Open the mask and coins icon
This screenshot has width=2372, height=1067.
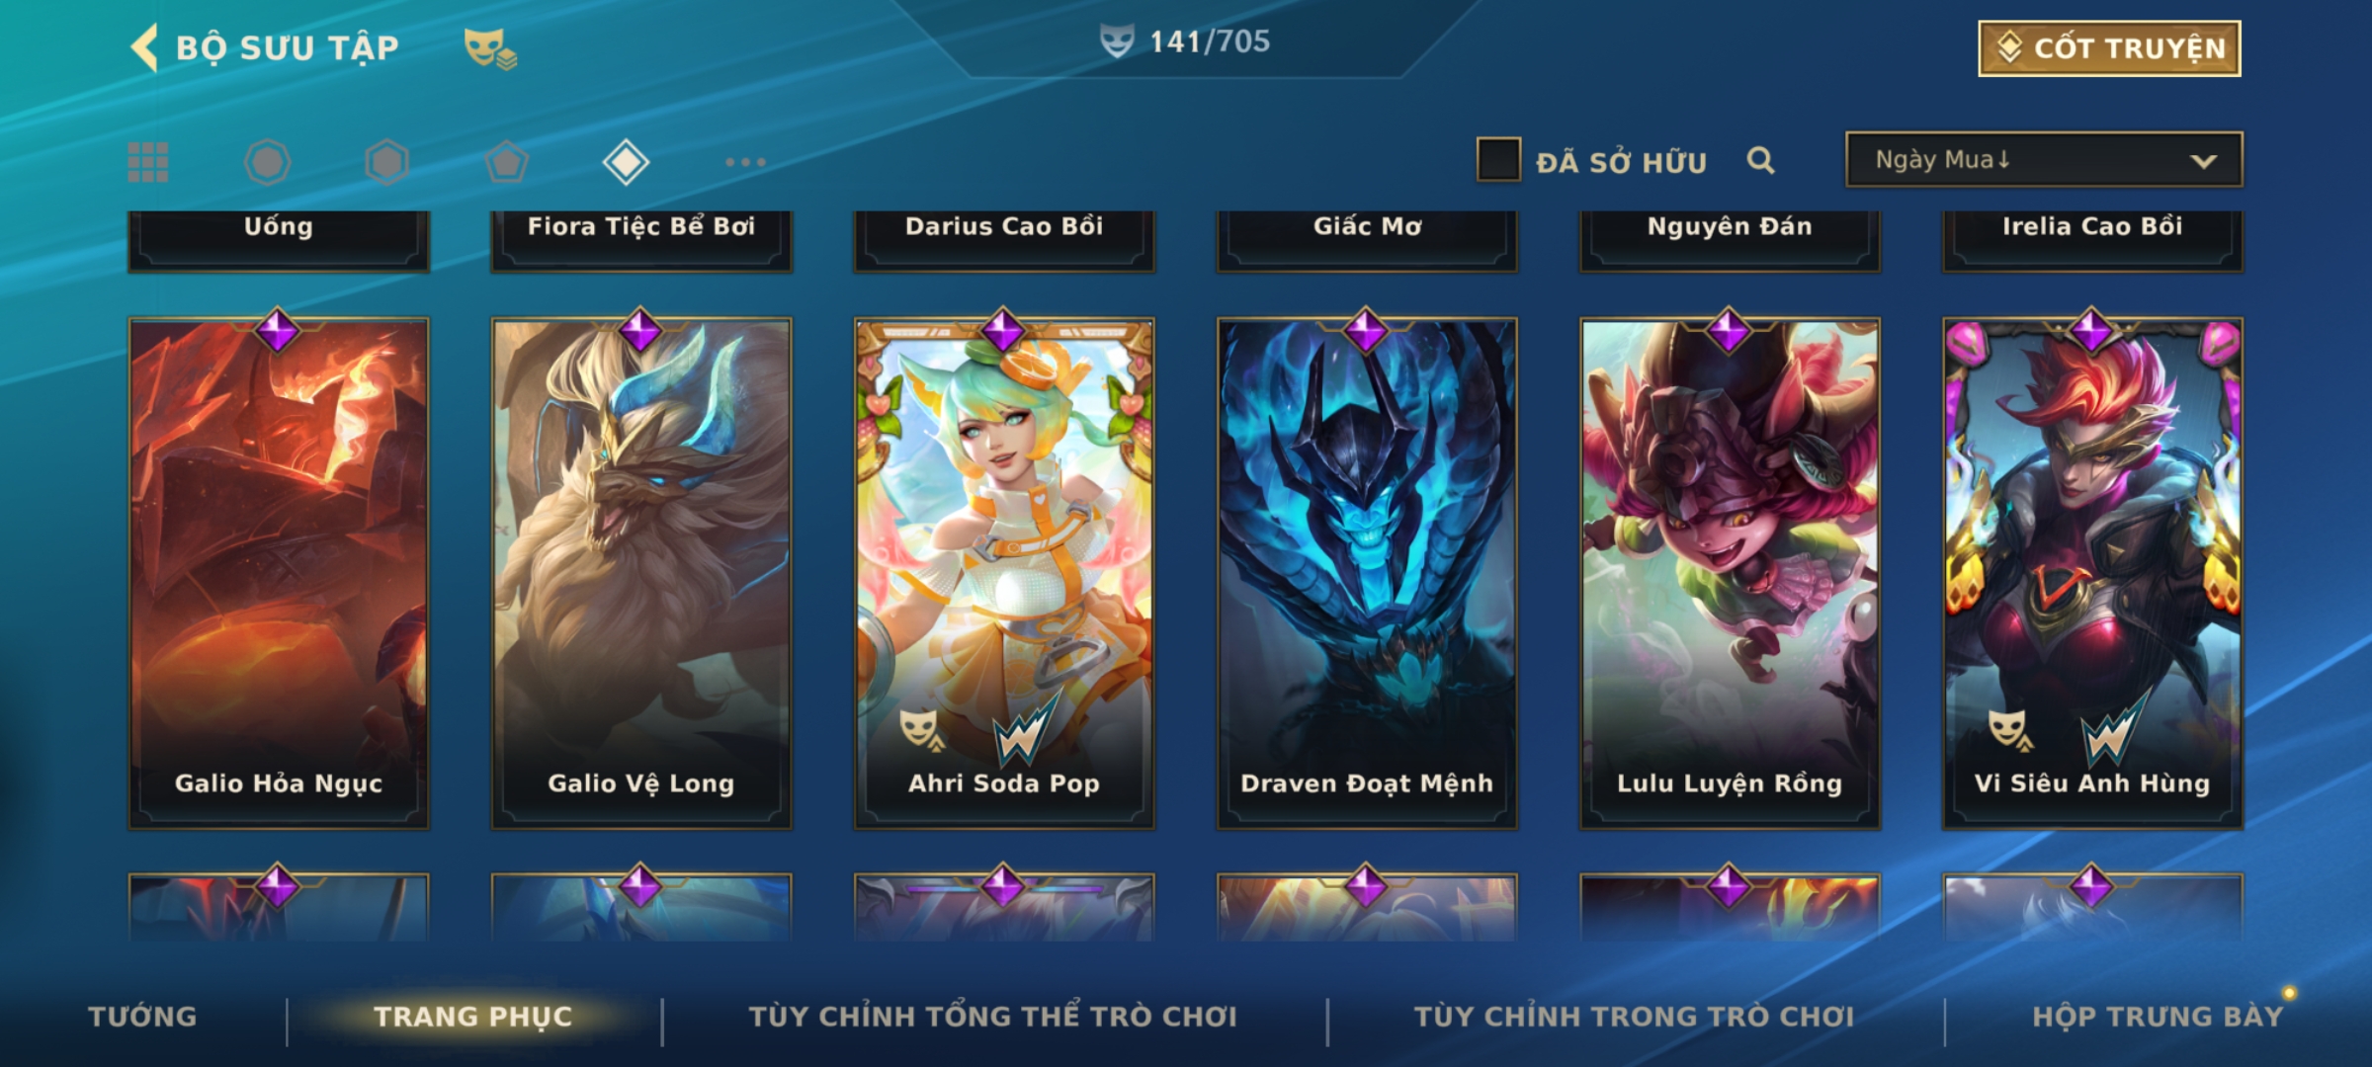click(490, 48)
